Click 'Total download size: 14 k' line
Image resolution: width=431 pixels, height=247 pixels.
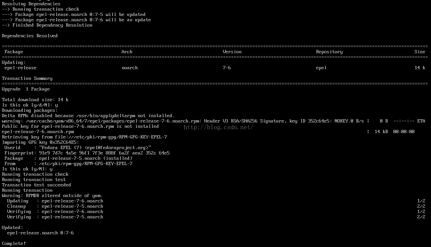pyautogui.click(x=35, y=100)
